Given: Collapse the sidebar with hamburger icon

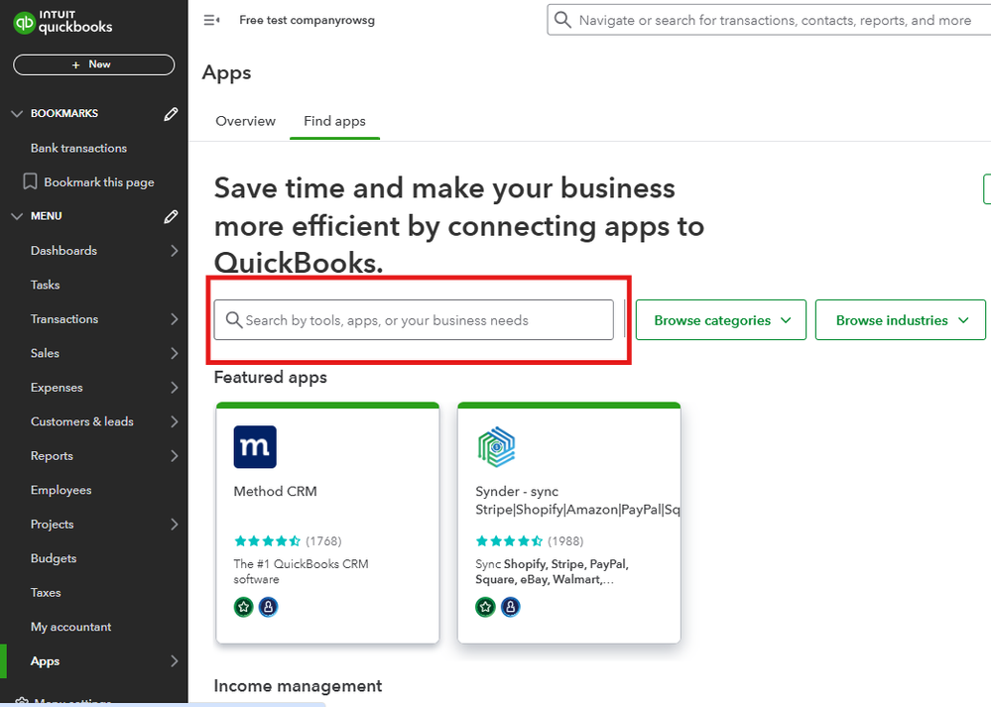Looking at the screenshot, I should pos(211,20).
